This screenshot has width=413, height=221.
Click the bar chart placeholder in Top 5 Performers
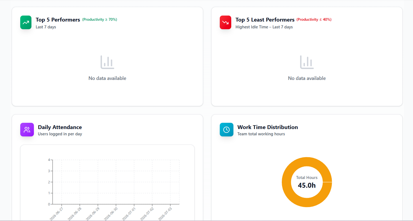tap(107, 62)
